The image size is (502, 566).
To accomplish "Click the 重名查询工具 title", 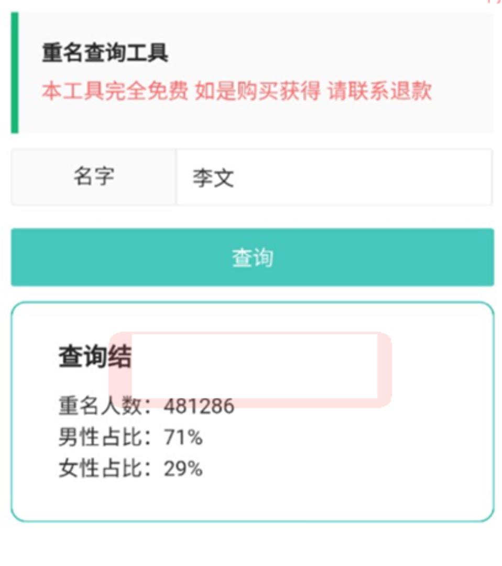I will click(x=105, y=53).
